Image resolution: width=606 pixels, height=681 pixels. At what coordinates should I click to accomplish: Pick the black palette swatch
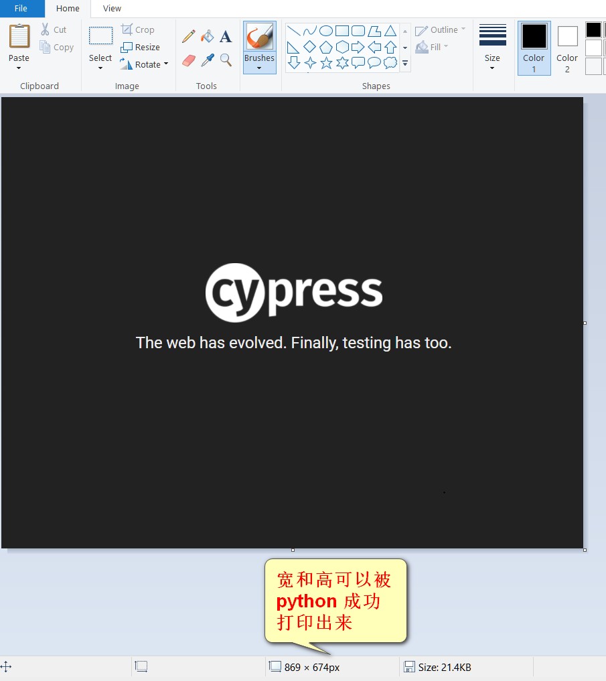(x=593, y=29)
